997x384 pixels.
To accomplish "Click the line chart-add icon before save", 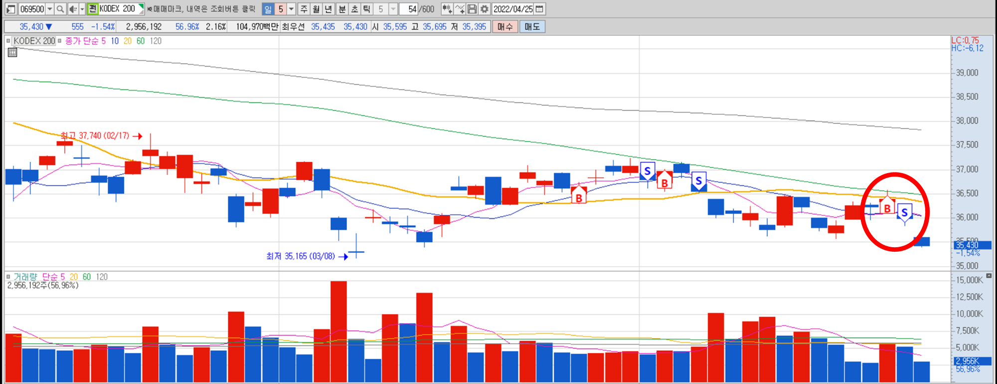I will (460, 9).
